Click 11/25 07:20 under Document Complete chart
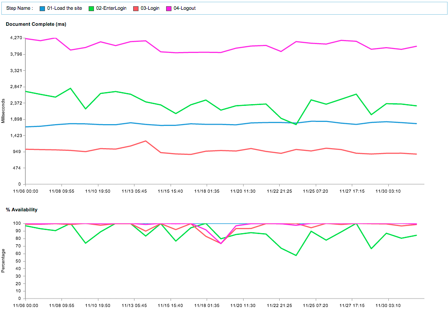The height and width of the screenshot is (315, 448). click(x=316, y=191)
